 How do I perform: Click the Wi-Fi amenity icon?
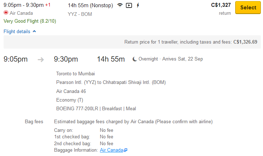coord(120,6)
